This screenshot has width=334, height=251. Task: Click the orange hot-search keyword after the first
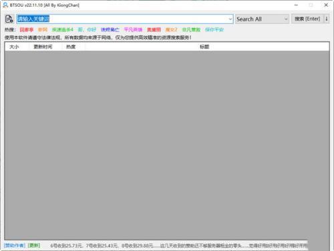coord(43,29)
